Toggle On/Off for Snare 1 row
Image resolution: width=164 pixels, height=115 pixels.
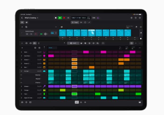click(x=39, y=60)
